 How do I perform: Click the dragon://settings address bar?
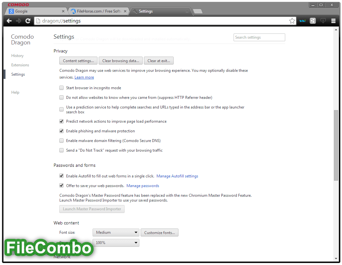(165, 21)
